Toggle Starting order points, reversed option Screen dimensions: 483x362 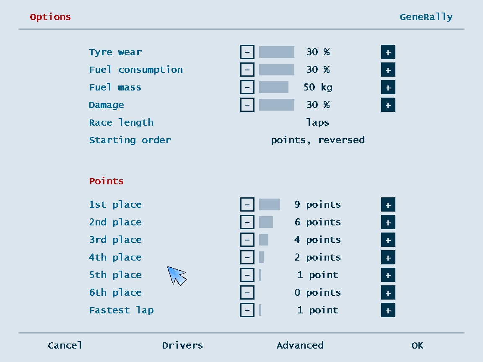(317, 140)
